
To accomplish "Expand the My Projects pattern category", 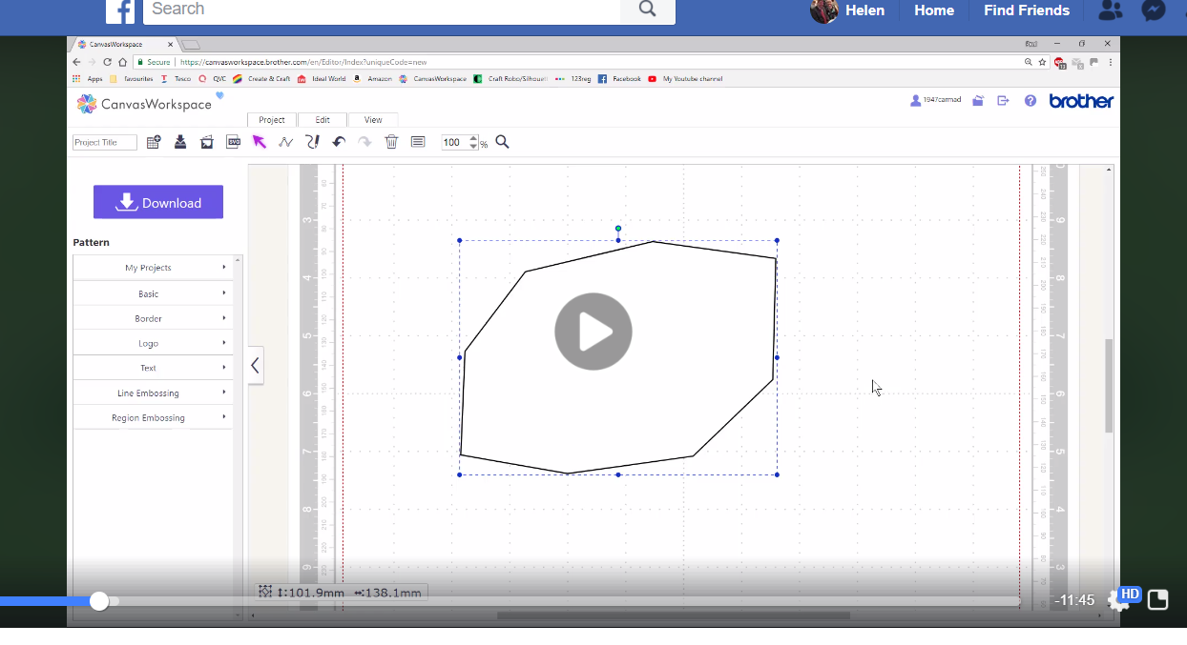I will point(153,268).
